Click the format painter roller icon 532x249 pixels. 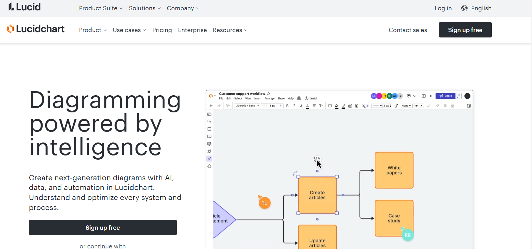[228, 106]
